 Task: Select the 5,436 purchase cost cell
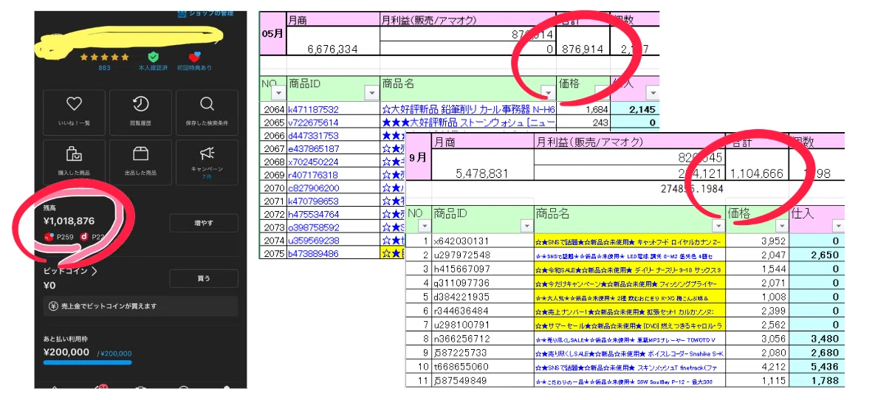(817, 367)
